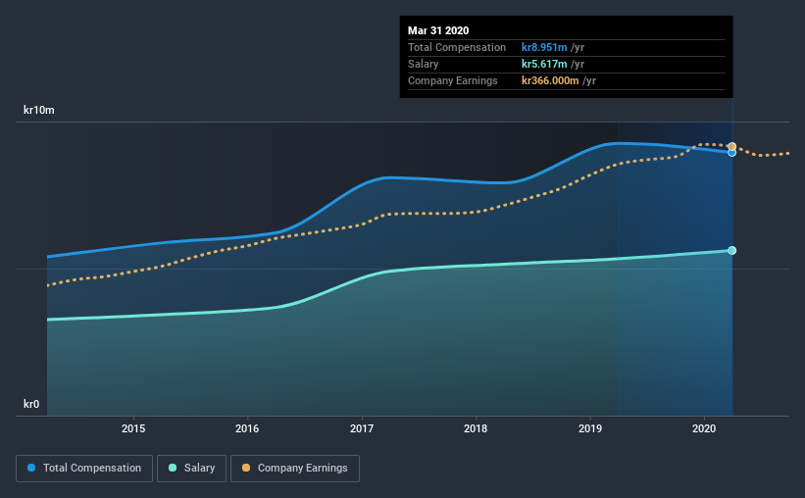Click the teal Salary legend dot
The image size is (805, 498).
(173, 468)
